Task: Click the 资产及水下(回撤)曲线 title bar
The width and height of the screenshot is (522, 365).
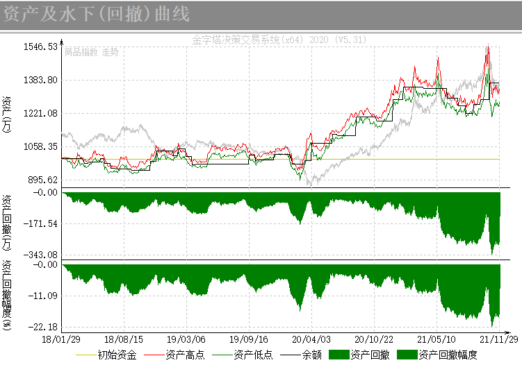Action: (x=261, y=15)
